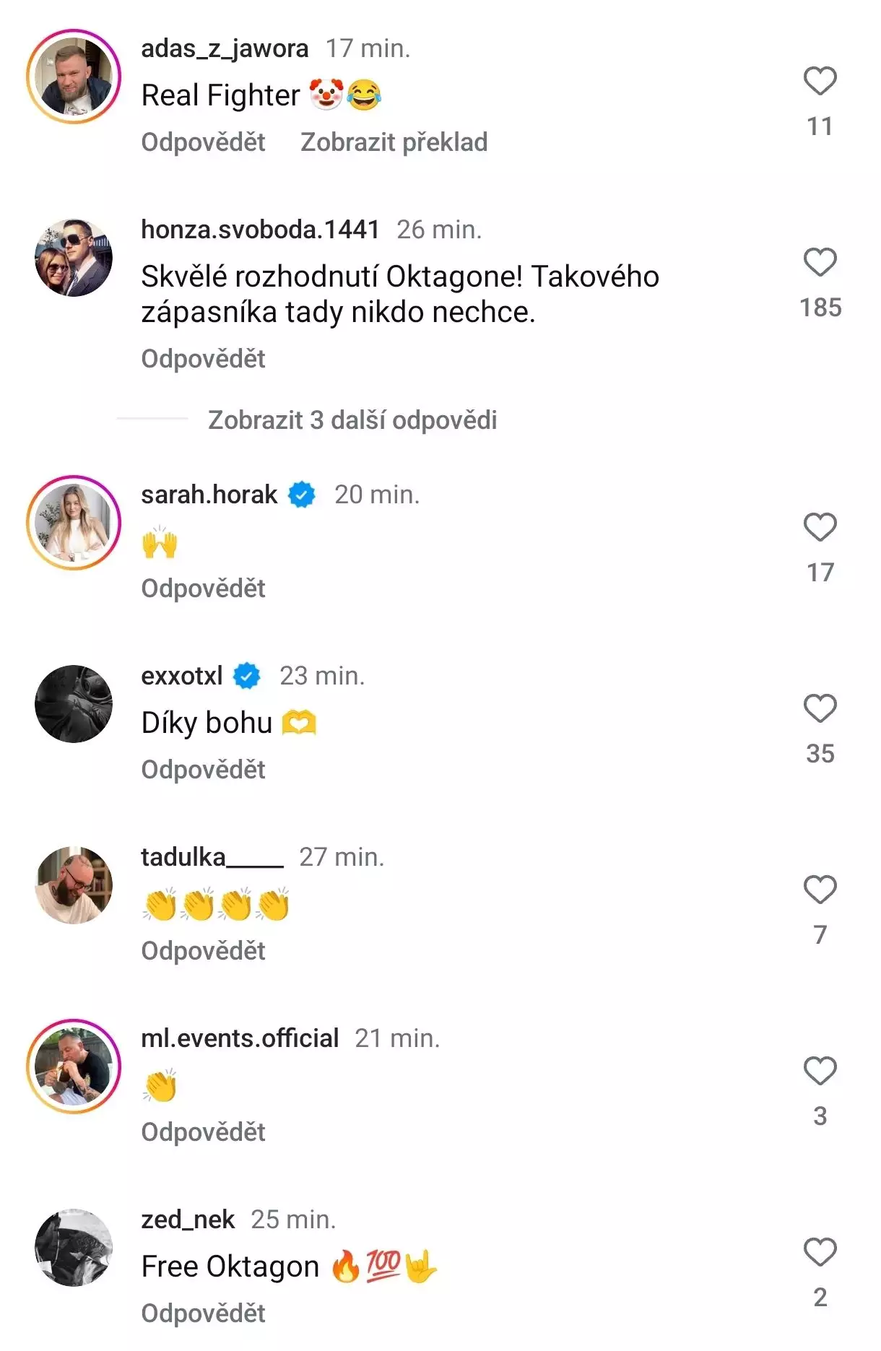Like the exxotxl 'Díky bohu' comment
881x1351 pixels.
click(x=820, y=708)
